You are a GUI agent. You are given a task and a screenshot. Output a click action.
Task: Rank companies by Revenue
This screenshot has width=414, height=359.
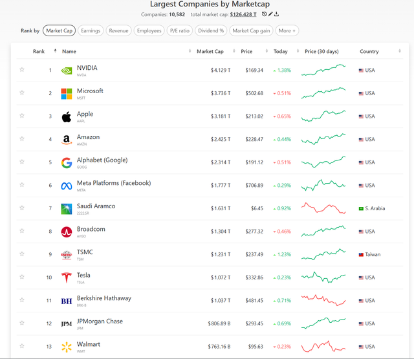click(118, 30)
